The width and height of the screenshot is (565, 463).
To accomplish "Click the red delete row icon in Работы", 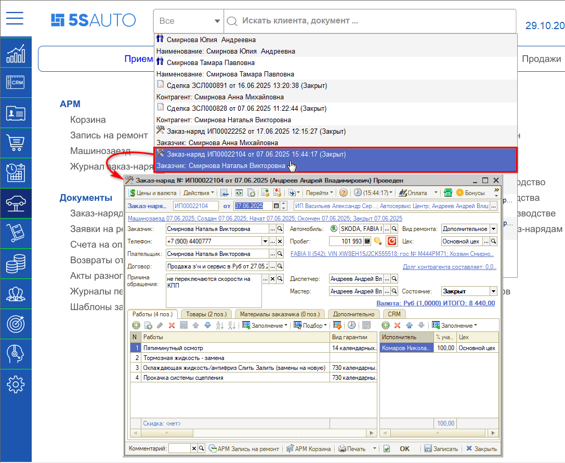I will (171, 326).
